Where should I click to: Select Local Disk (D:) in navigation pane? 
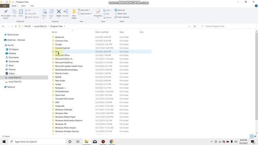(15, 82)
